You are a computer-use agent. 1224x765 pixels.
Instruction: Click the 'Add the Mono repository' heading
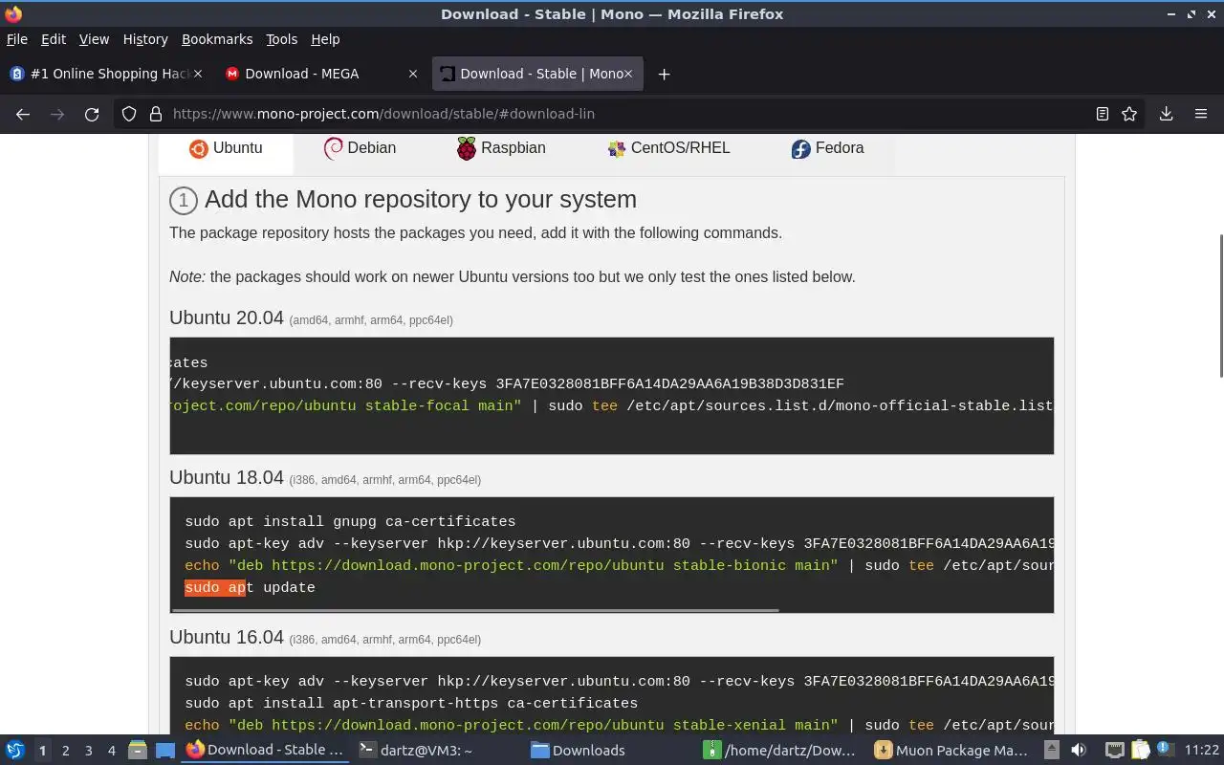[x=420, y=199]
